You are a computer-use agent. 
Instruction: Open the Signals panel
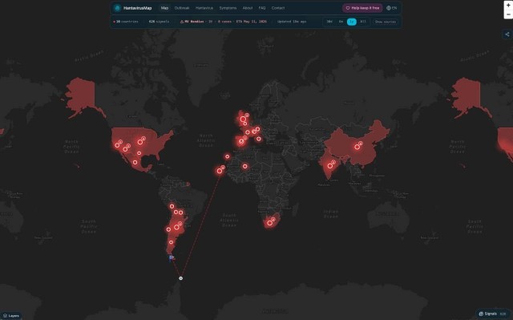pyautogui.click(x=492, y=314)
